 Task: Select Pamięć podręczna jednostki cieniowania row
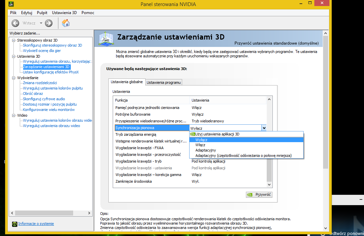[190, 108]
